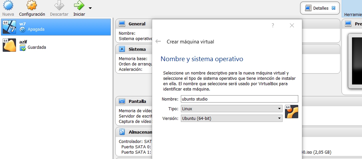362x159 pixels.
Task: Open Configuración gear icon in toolbar
Action: (32, 6)
